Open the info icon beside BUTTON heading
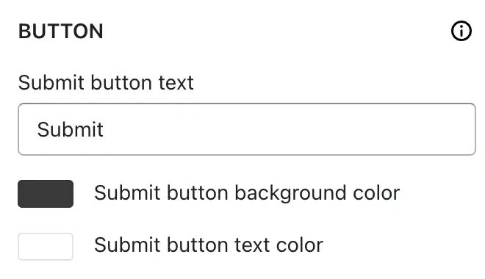The image size is (485, 279). (461, 31)
